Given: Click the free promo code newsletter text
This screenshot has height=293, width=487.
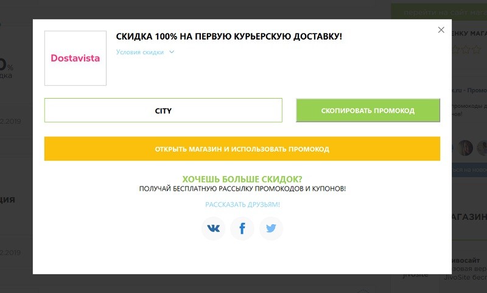Looking at the screenshot, I should (x=242, y=189).
